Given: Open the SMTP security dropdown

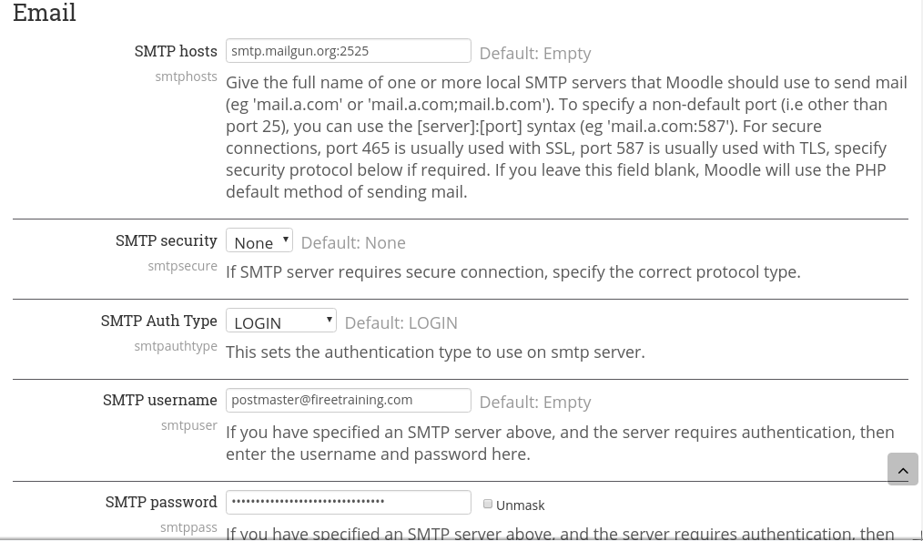Looking at the screenshot, I should [x=259, y=240].
